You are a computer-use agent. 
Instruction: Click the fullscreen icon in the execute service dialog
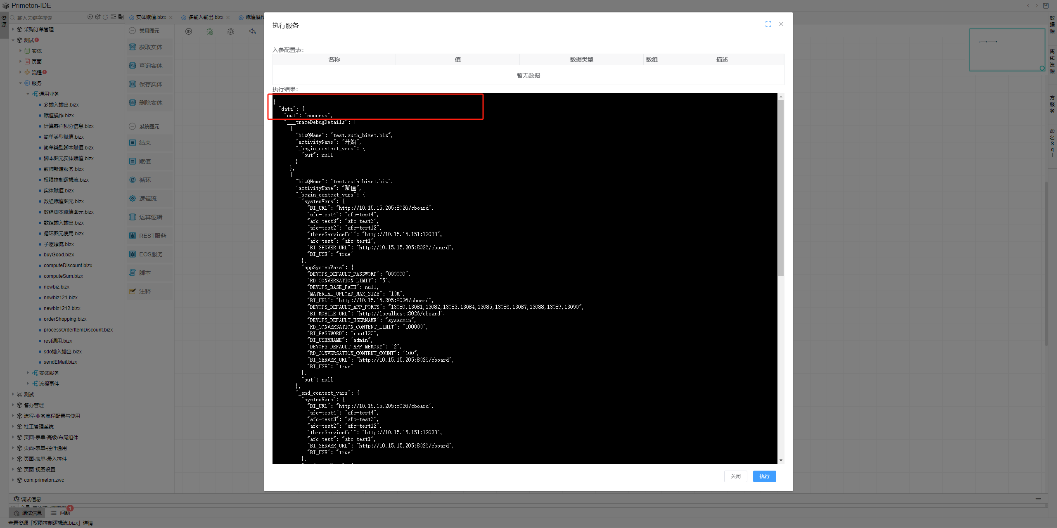[768, 24]
